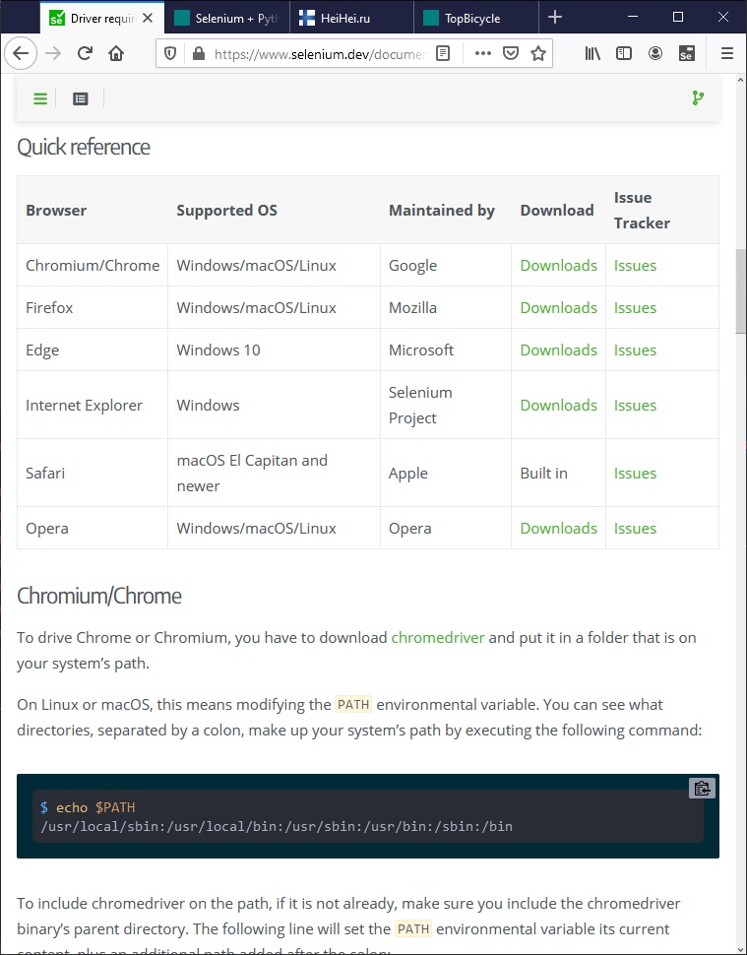Bookmark this page with star

(538, 53)
